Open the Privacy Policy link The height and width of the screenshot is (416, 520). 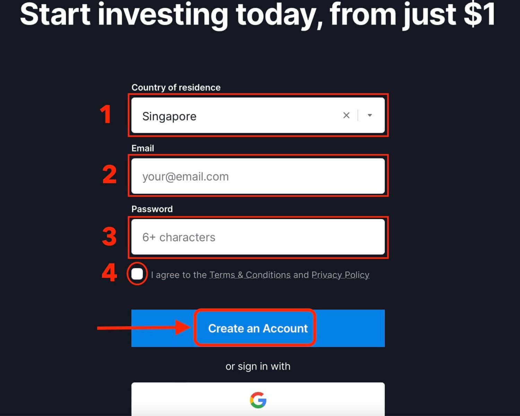[340, 275]
